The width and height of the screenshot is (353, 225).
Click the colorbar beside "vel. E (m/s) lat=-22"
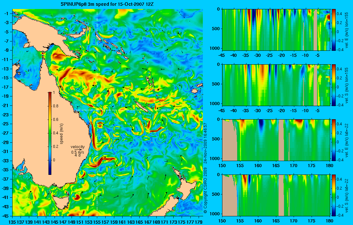333,140
